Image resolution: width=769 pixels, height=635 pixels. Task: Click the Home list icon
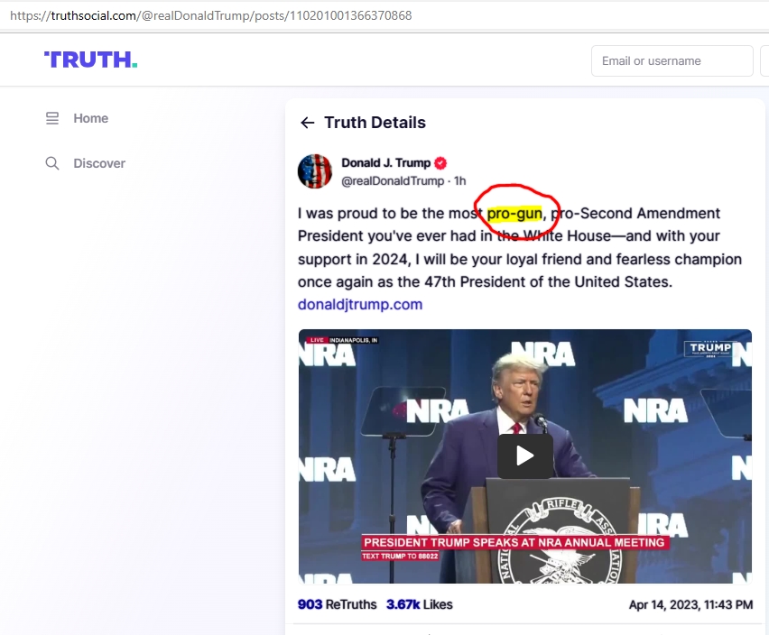coord(52,118)
